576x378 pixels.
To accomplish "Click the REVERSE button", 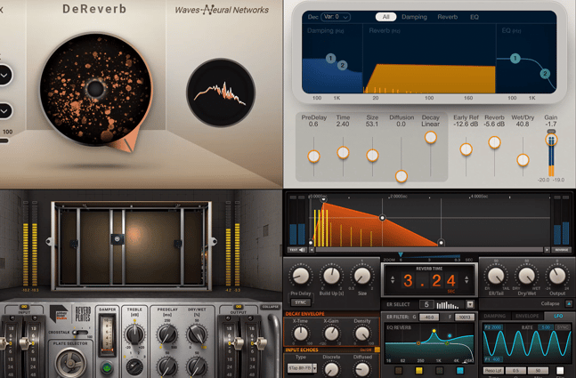I will 562,250.
